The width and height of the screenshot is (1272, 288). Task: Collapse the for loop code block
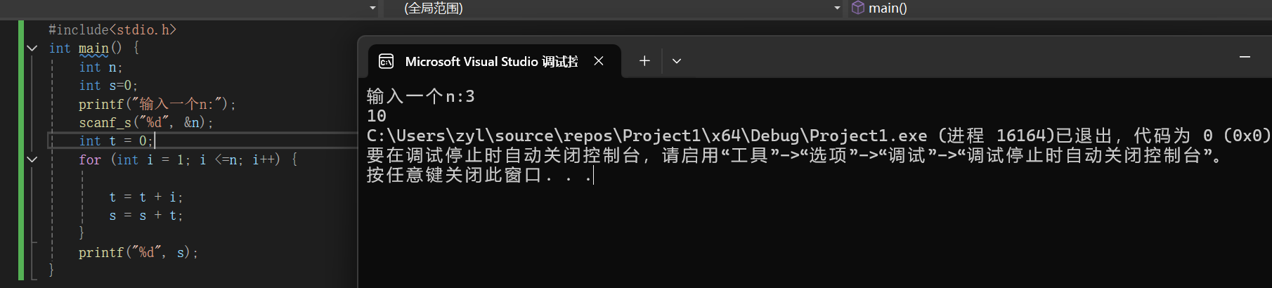pos(32,159)
